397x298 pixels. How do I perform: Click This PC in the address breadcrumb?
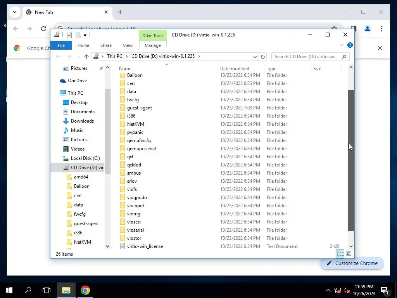114,56
